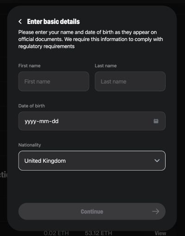Go back using the left chevron icon
Image resolution: width=185 pixels, height=236 pixels.
point(20,22)
